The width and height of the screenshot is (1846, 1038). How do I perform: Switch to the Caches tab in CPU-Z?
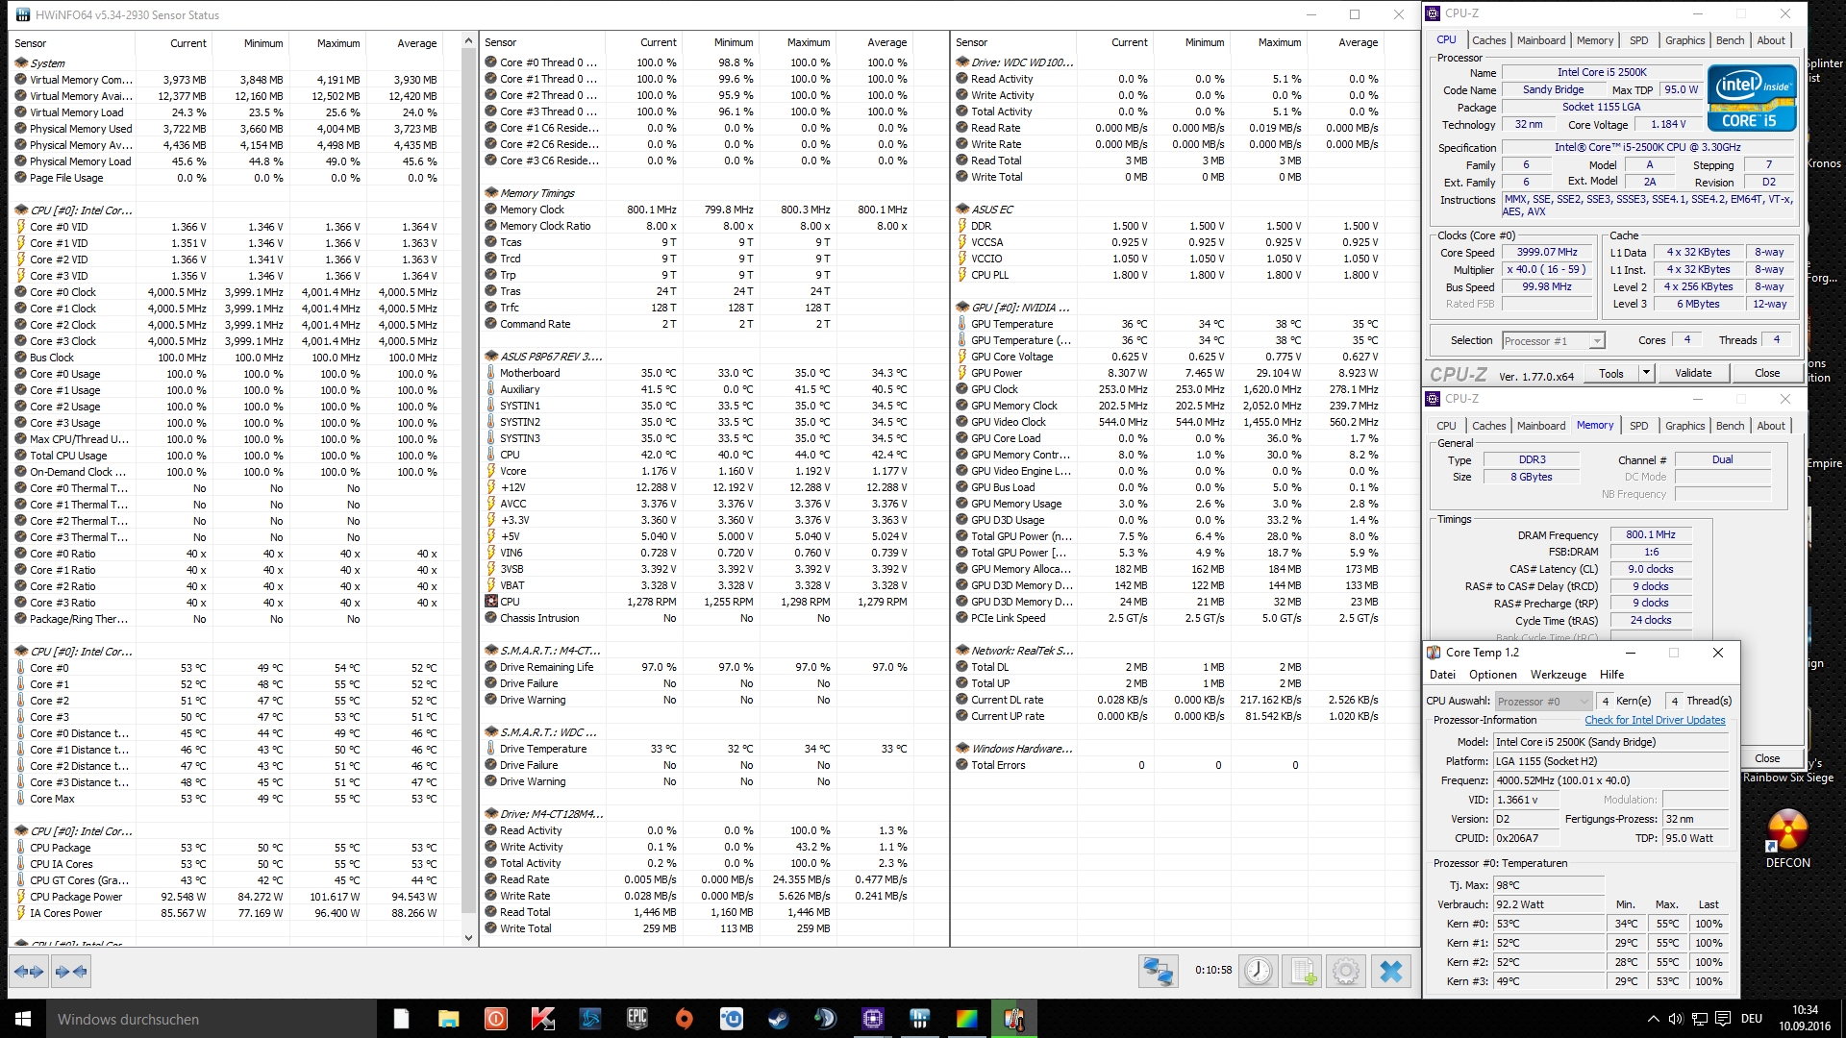(1488, 40)
